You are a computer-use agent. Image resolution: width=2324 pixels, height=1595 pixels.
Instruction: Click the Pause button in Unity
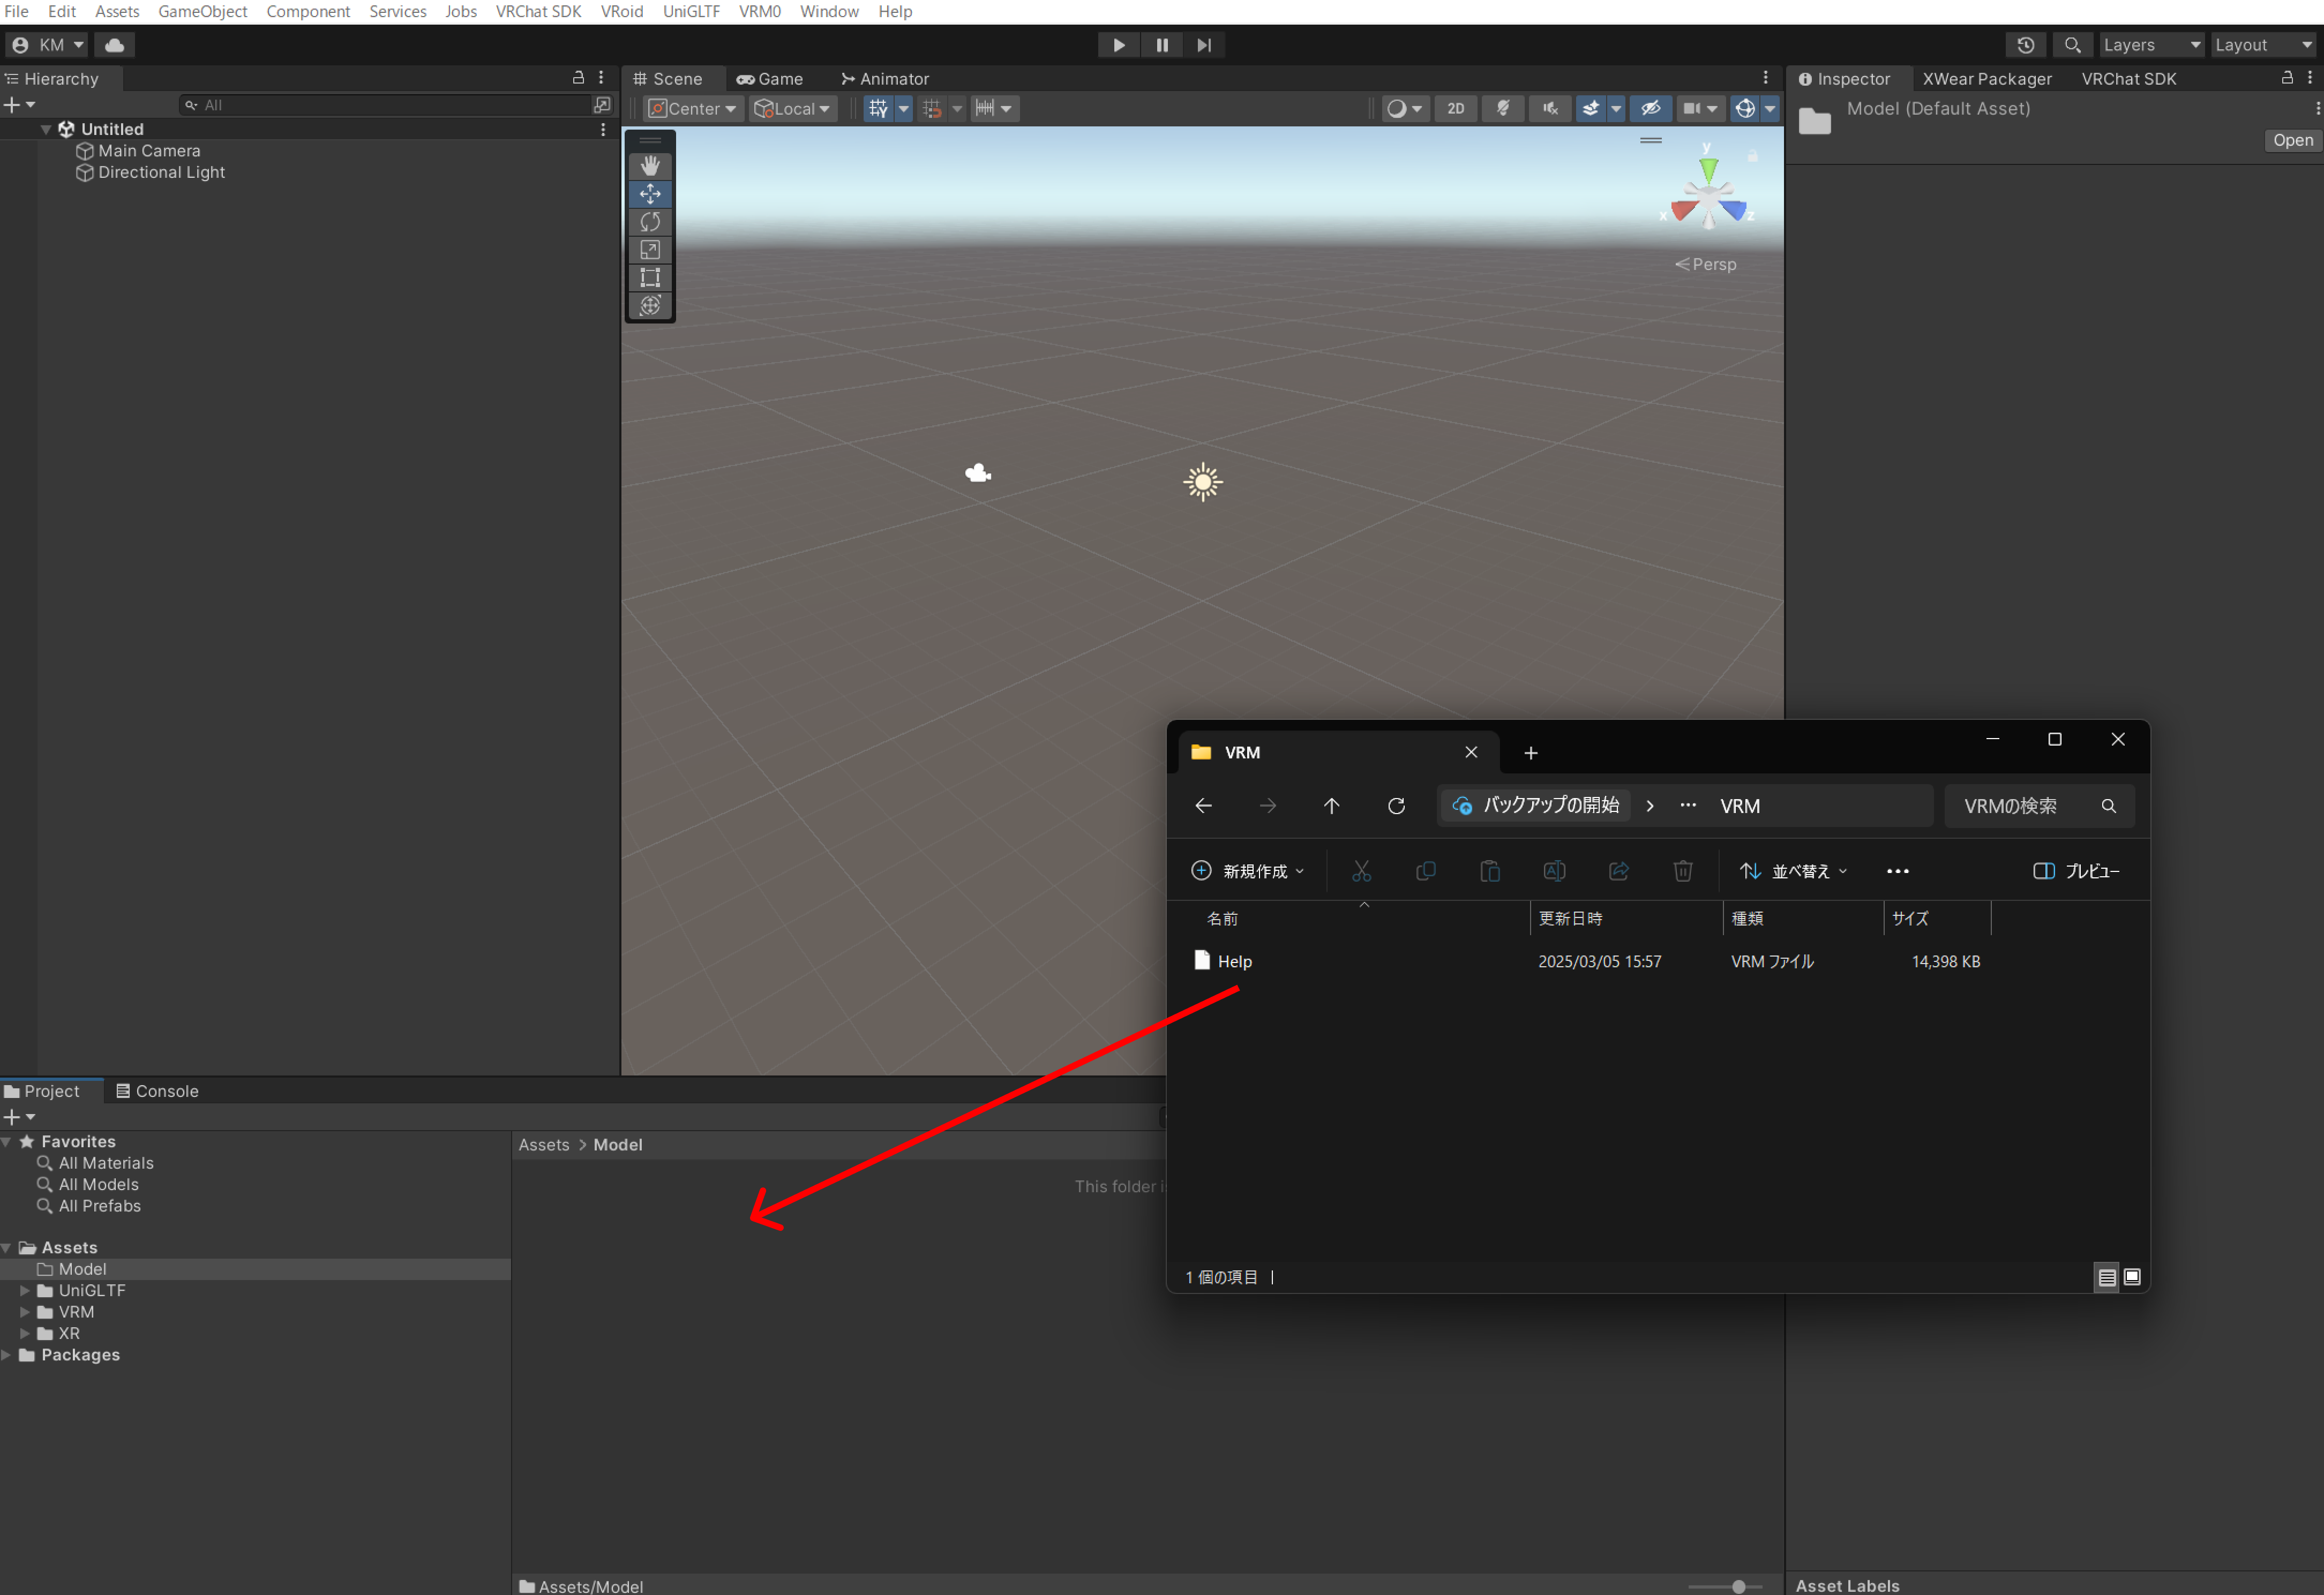coord(1162,45)
